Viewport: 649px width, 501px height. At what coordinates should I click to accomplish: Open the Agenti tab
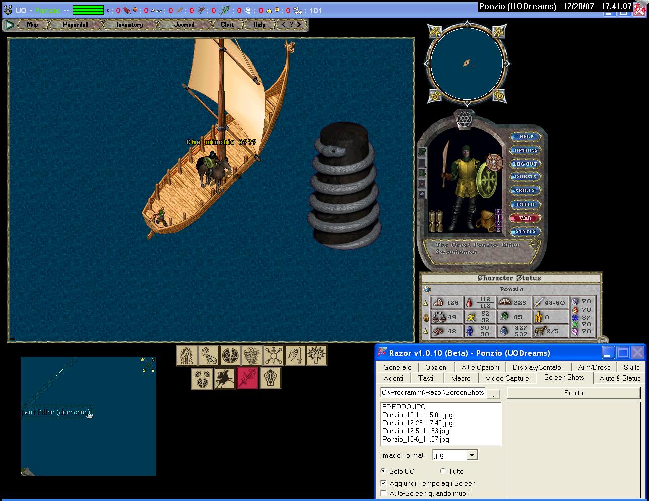pos(394,378)
